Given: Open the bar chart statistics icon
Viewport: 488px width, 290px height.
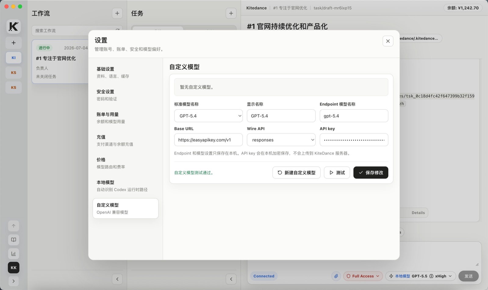Looking at the screenshot, I should point(13,254).
